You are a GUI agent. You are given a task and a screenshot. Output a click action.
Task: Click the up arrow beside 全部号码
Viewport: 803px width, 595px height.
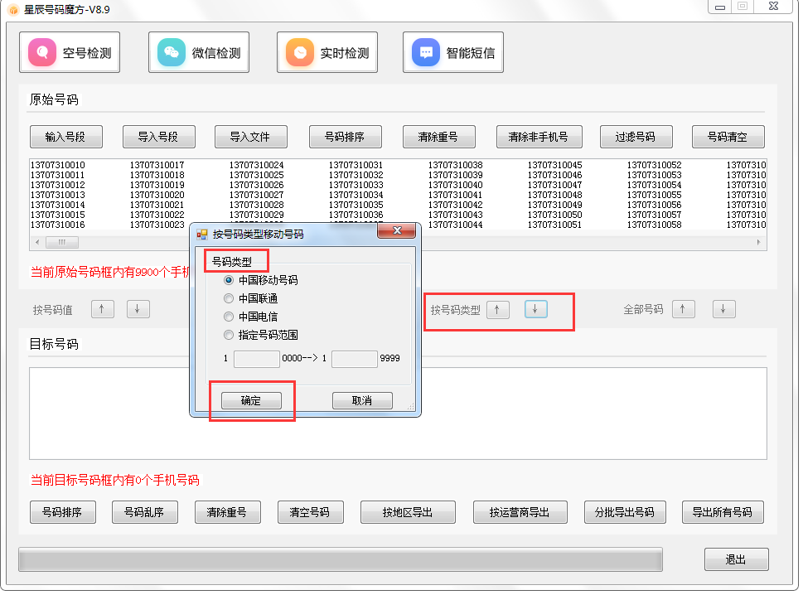point(683,308)
